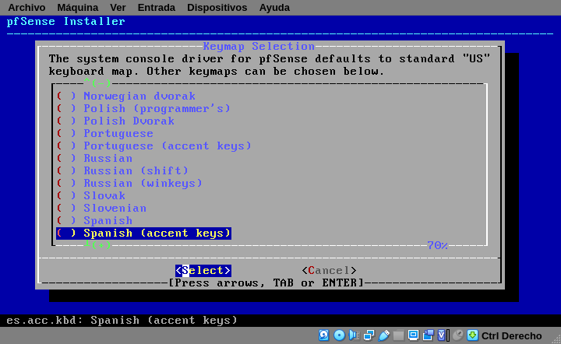Screen dimensions: 561x344
Task: Click the pfSense Installer header text
Action: pos(66,22)
